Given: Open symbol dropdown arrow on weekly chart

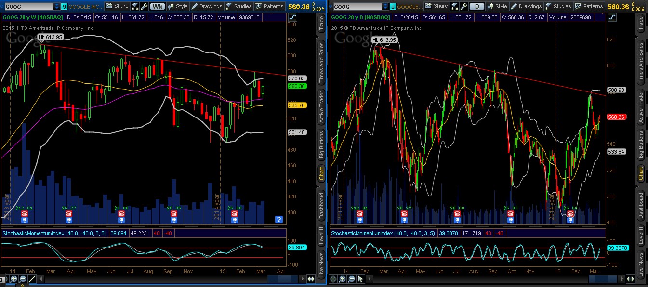Looking at the screenshot, I should tap(57, 7).
